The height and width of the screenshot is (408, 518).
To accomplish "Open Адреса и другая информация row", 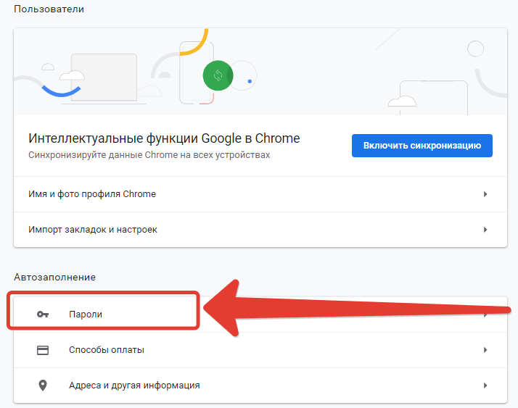I will coord(260,386).
